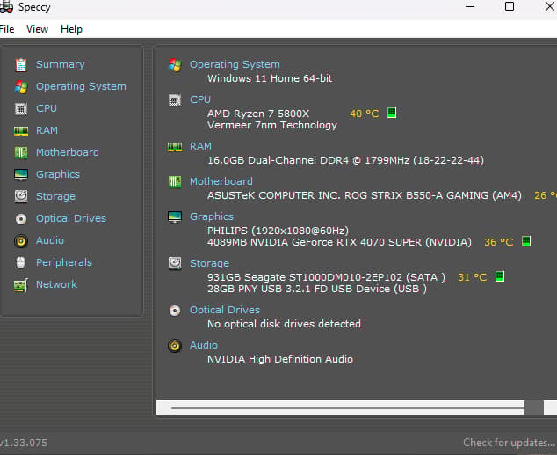Click the horizontal scrollbar in summary panel

tap(357, 408)
